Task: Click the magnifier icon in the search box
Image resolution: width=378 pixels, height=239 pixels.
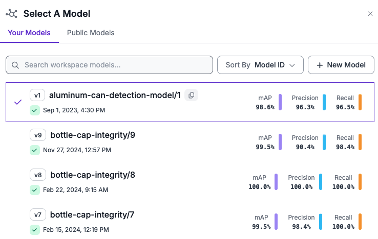Action: tap(15, 65)
